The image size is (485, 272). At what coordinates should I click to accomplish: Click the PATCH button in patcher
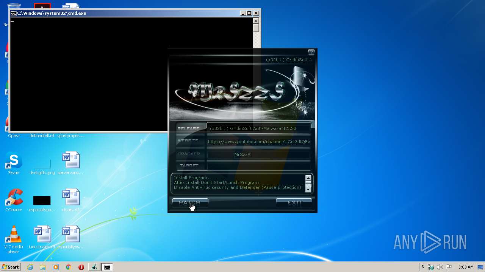(190, 203)
